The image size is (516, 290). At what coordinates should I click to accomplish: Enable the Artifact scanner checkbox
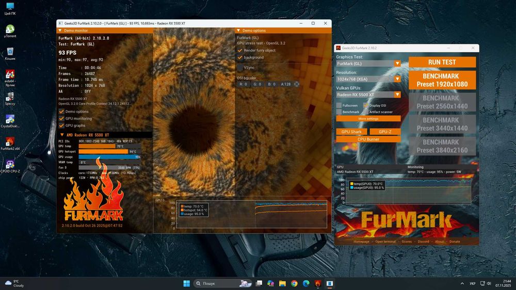coord(366,112)
